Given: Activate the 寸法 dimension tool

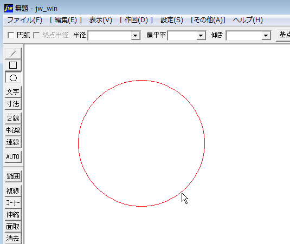Looking at the screenshot, I should click(x=13, y=104).
